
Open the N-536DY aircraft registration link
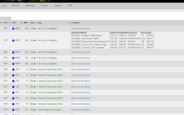76,36
